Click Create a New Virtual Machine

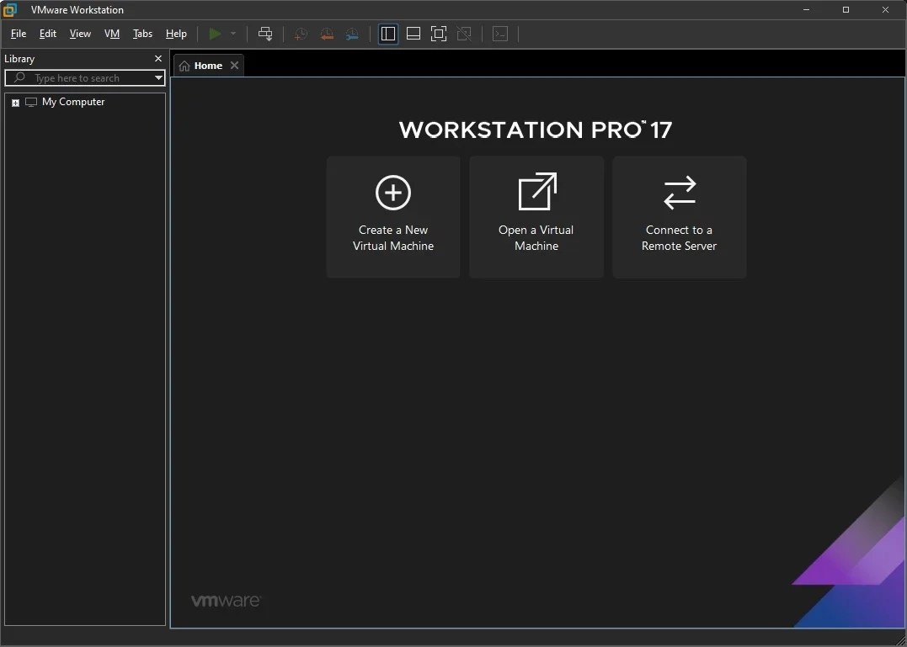pyautogui.click(x=393, y=217)
